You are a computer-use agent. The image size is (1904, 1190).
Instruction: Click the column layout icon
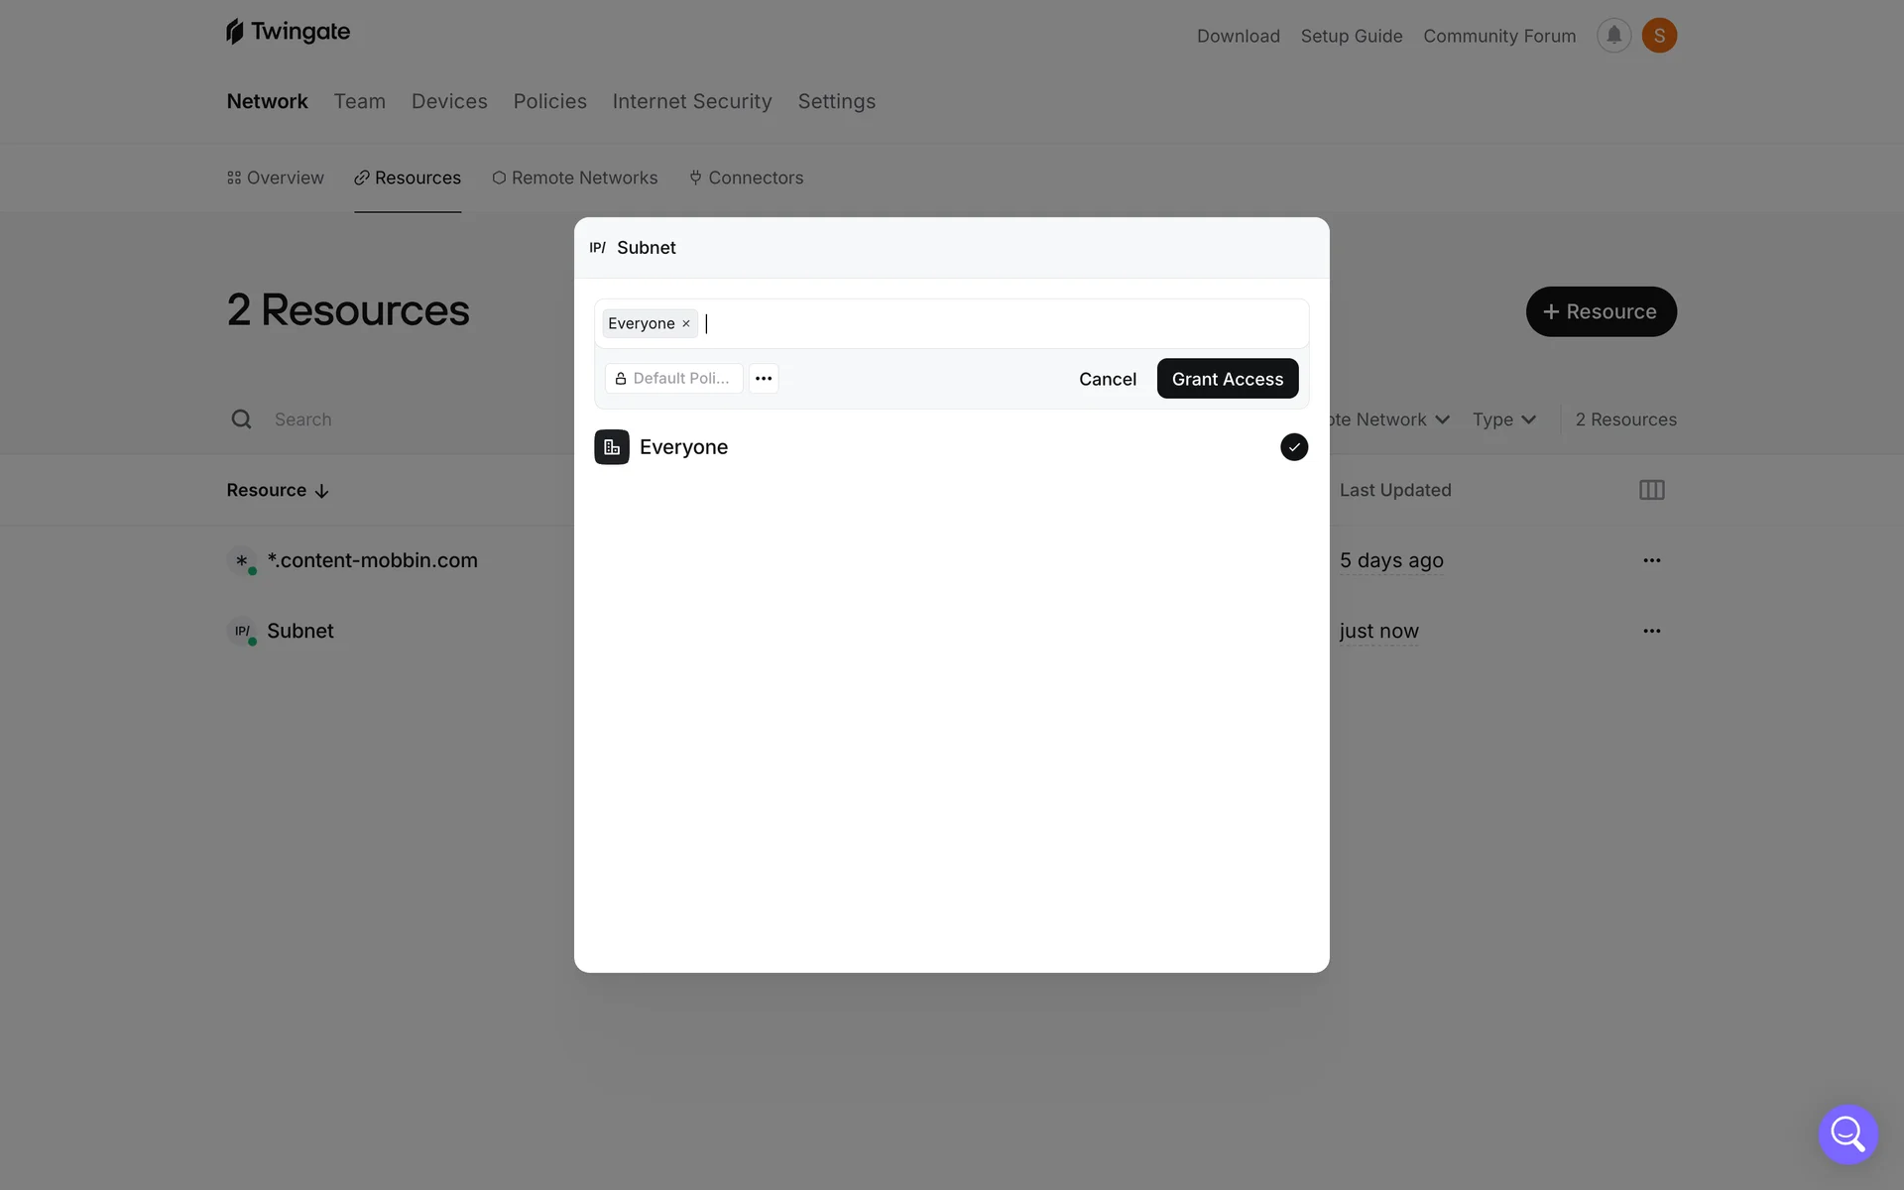(x=1651, y=490)
